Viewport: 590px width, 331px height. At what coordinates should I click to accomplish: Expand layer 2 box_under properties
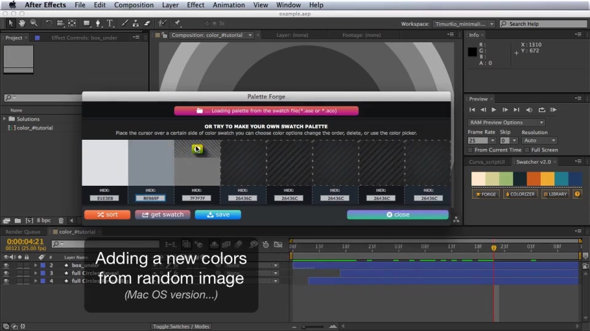[x=36, y=265]
